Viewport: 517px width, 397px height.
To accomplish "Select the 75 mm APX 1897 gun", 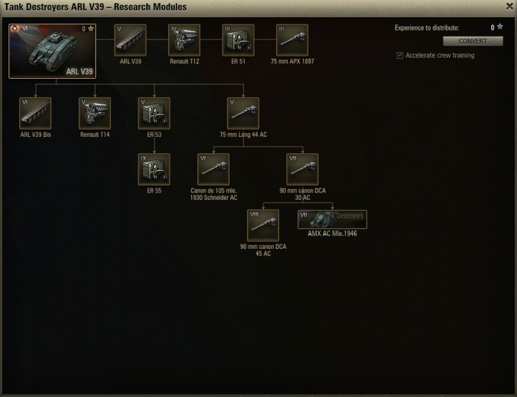I will (292, 40).
